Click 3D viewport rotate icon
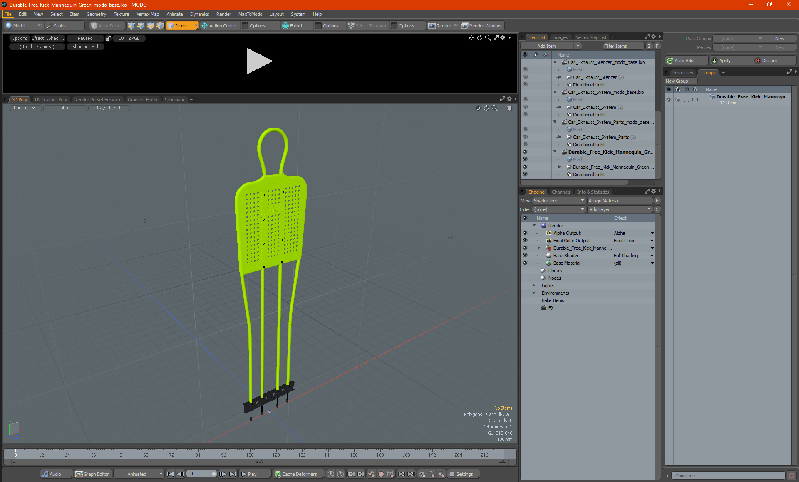This screenshot has height=482, width=799. click(486, 108)
